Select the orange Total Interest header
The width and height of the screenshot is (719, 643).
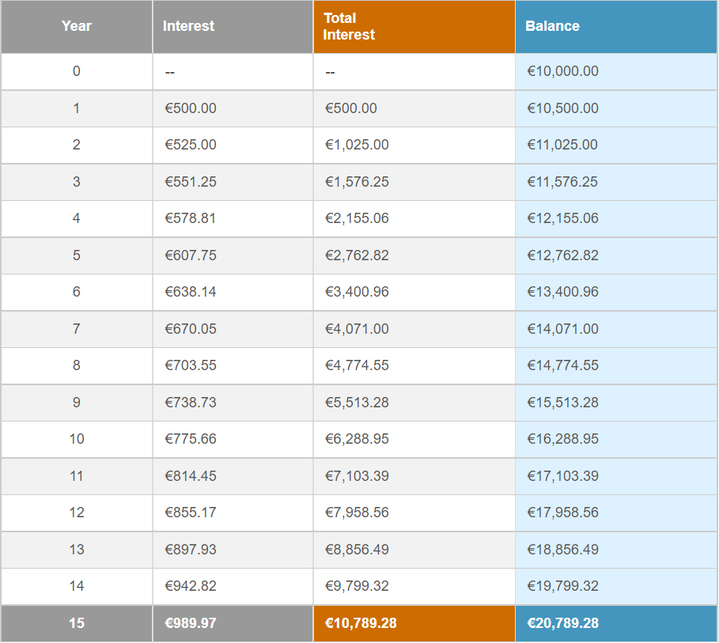tap(349, 26)
